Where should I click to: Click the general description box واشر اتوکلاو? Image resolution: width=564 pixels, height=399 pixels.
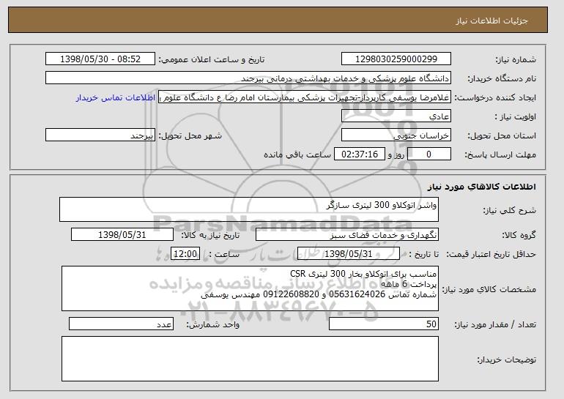click(249, 209)
